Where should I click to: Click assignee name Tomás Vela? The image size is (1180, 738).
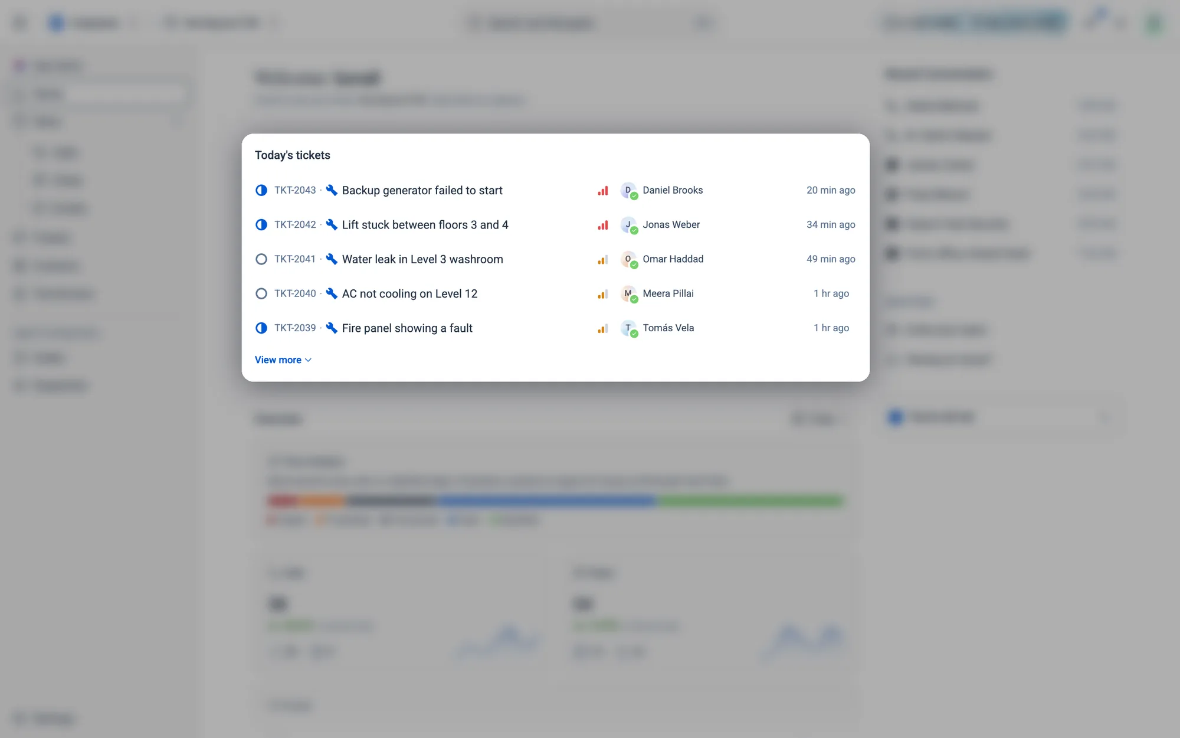[668, 328]
